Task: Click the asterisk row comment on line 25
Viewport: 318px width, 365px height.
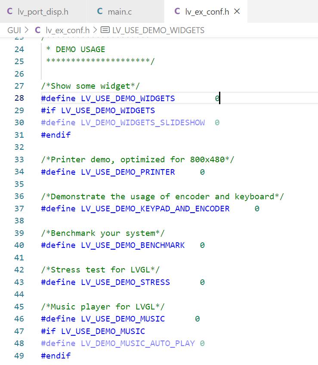Action: point(100,61)
